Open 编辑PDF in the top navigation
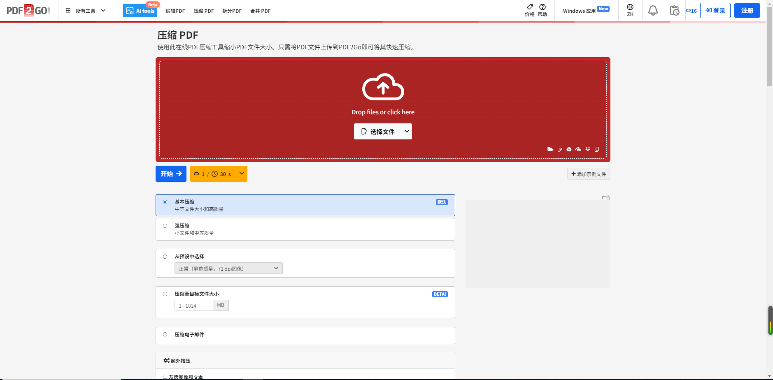This screenshot has height=380, width=773. tap(175, 11)
